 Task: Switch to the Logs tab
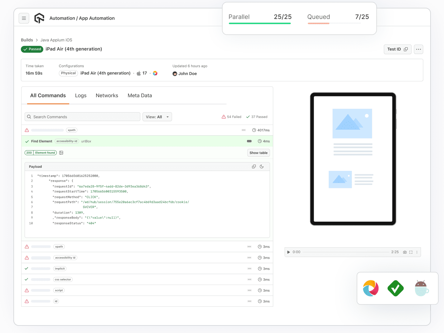pyautogui.click(x=81, y=95)
